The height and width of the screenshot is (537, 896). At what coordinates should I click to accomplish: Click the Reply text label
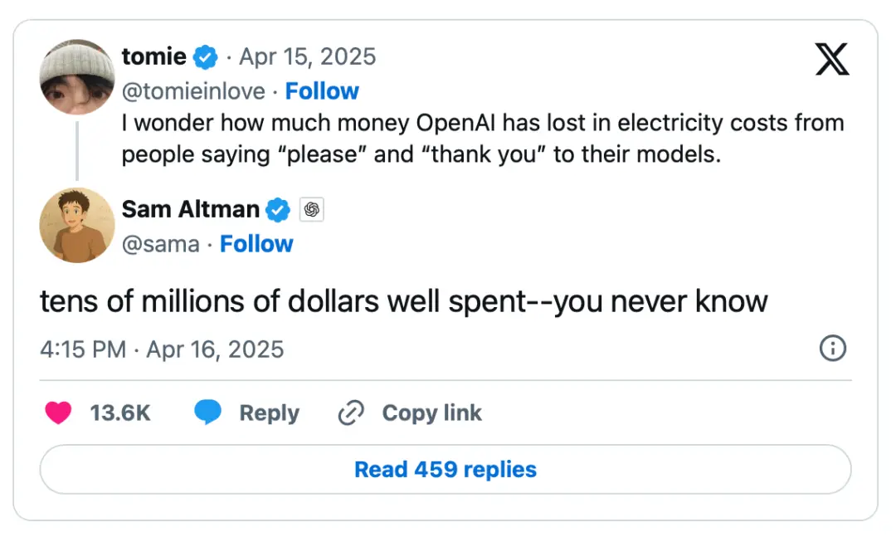269,413
